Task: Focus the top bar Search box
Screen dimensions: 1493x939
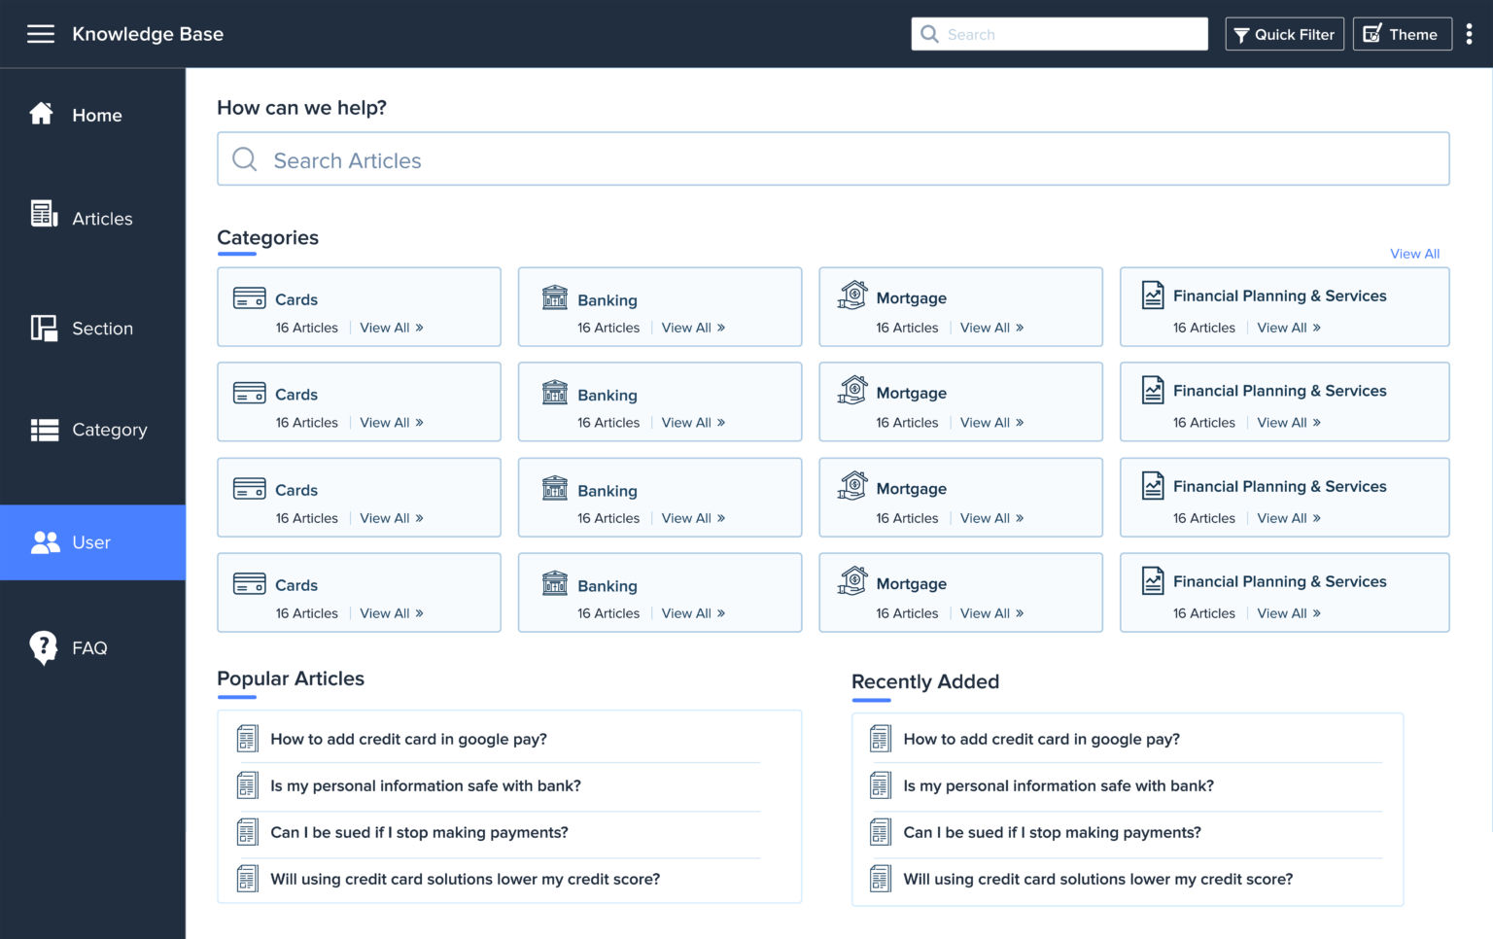Action: (1059, 34)
